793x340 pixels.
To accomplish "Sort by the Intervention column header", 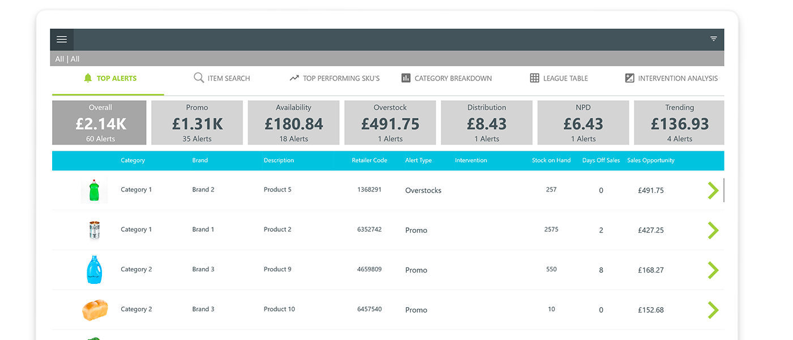I will coord(471,160).
